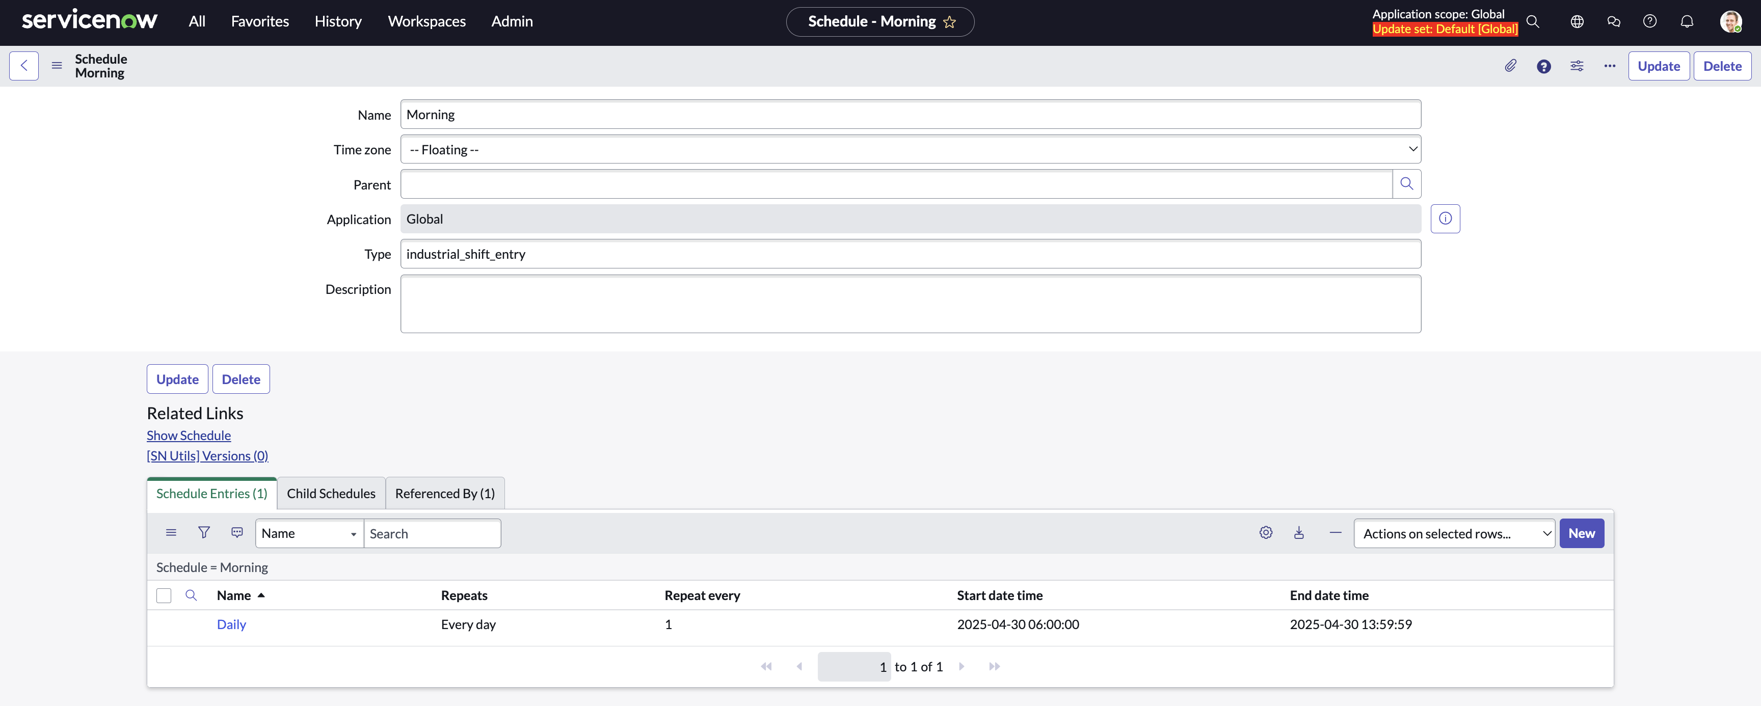Select all rows checkbox in list header

[x=164, y=595]
